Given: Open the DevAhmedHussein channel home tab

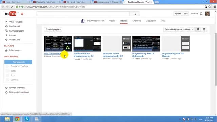Looking at the screenshot, I should coord(96,21).
